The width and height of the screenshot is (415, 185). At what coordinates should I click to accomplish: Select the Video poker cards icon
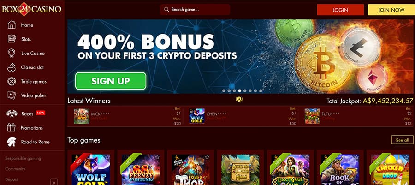(x=12, y=95)
